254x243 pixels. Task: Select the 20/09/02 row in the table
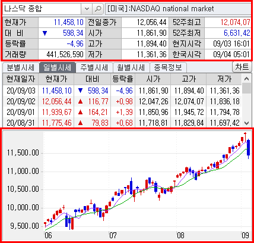tap(122, 101)
